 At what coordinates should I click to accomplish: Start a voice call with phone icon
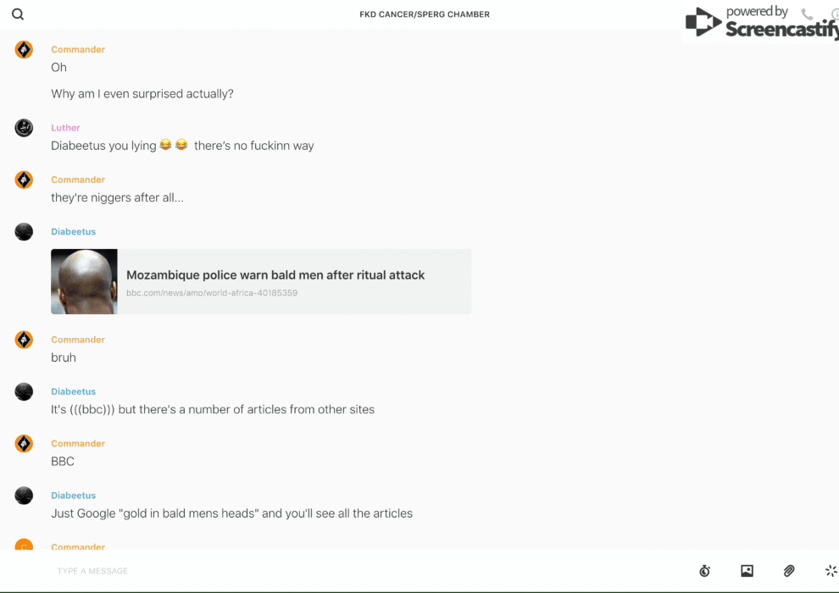pyautogui.click(x=807, y=14)
